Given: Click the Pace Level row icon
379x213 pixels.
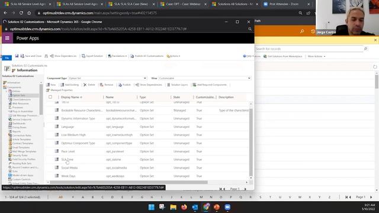Looking at the screenshot, I should coord(57,151).
